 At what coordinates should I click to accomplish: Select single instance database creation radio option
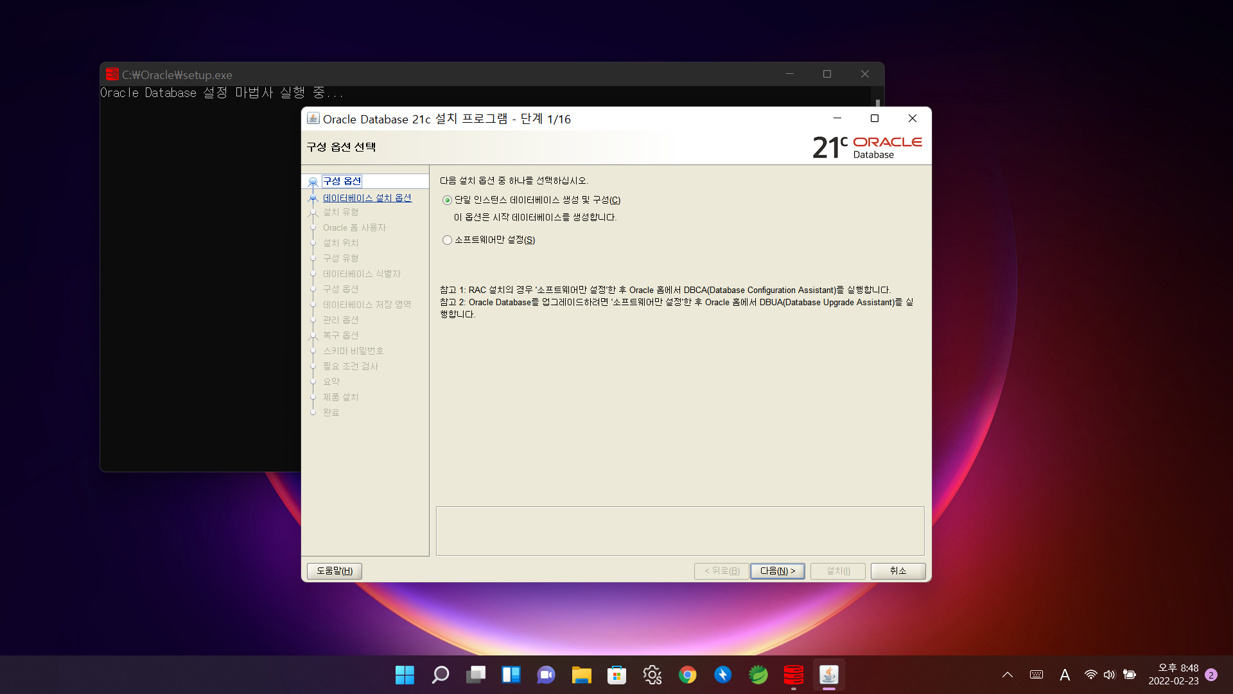click(447, 200)
